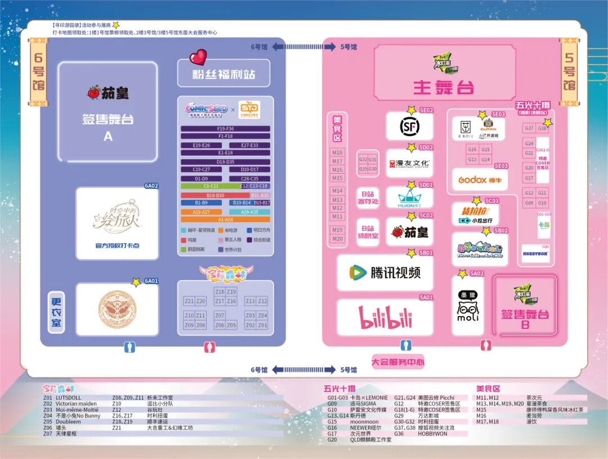Viewport: 608px width, 459px height.
Task: Click the 'Z01 LUTSDOLL' legend row
Action: [62, 398]
